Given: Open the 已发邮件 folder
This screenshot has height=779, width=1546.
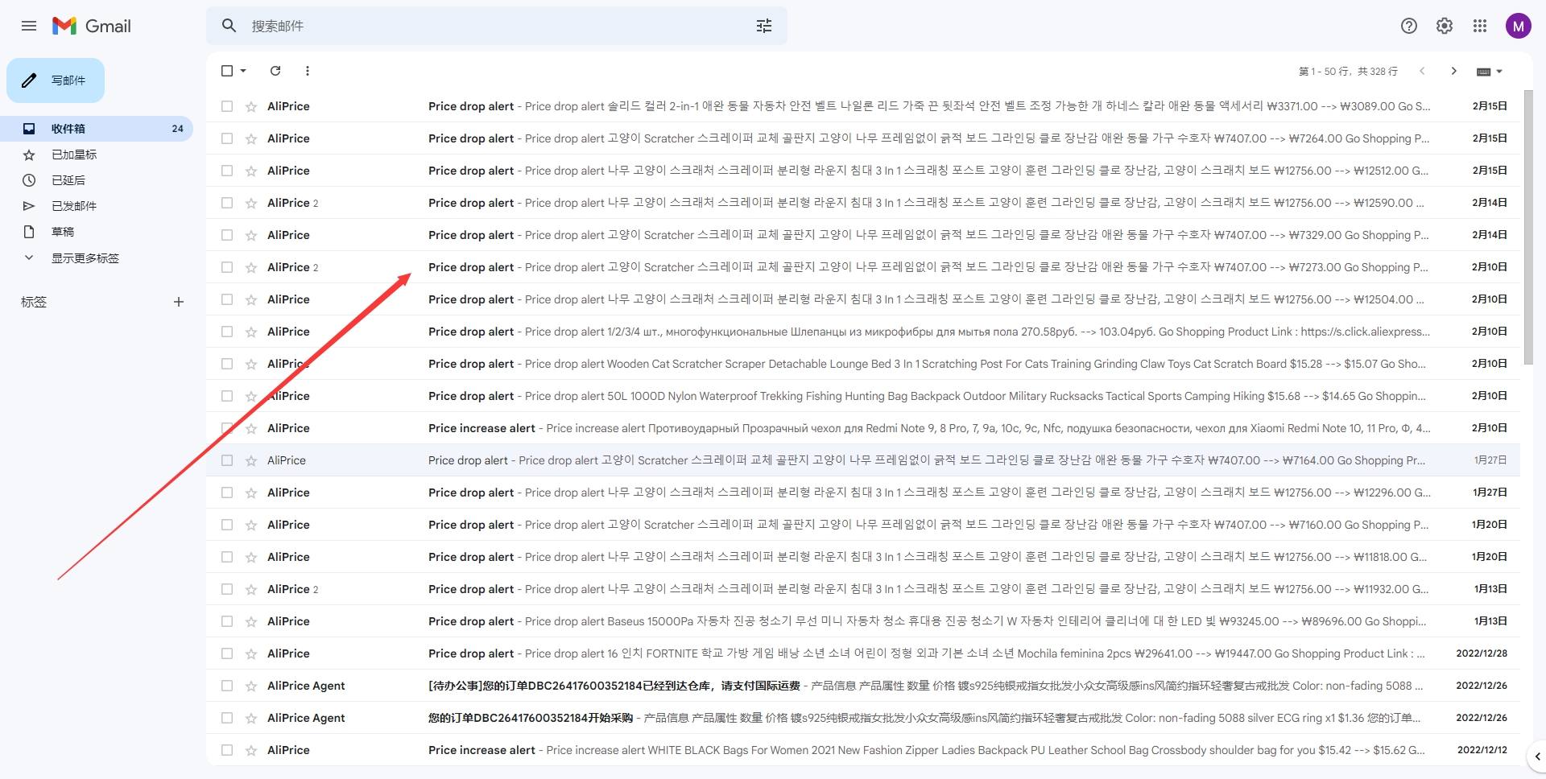Looking at the screenshot, I should click(x=74, y=206).
